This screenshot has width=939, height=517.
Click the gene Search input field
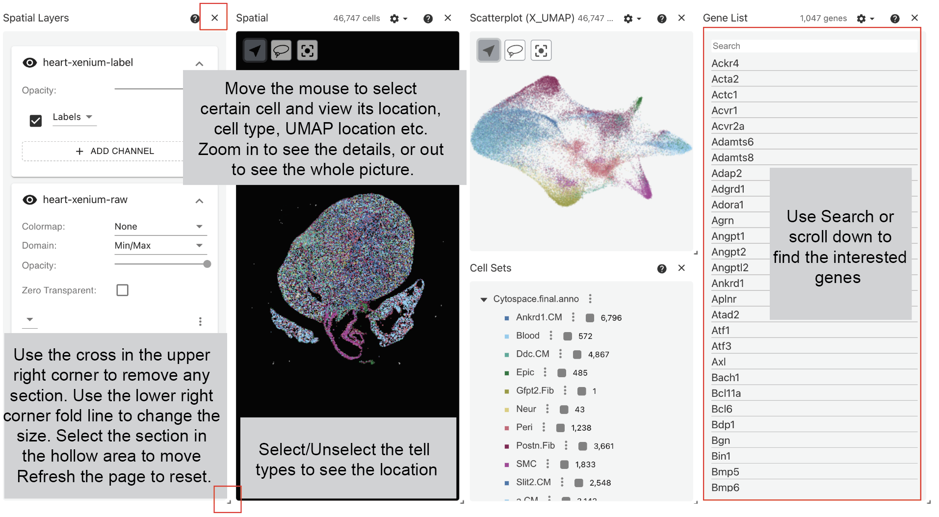[813, 46]
